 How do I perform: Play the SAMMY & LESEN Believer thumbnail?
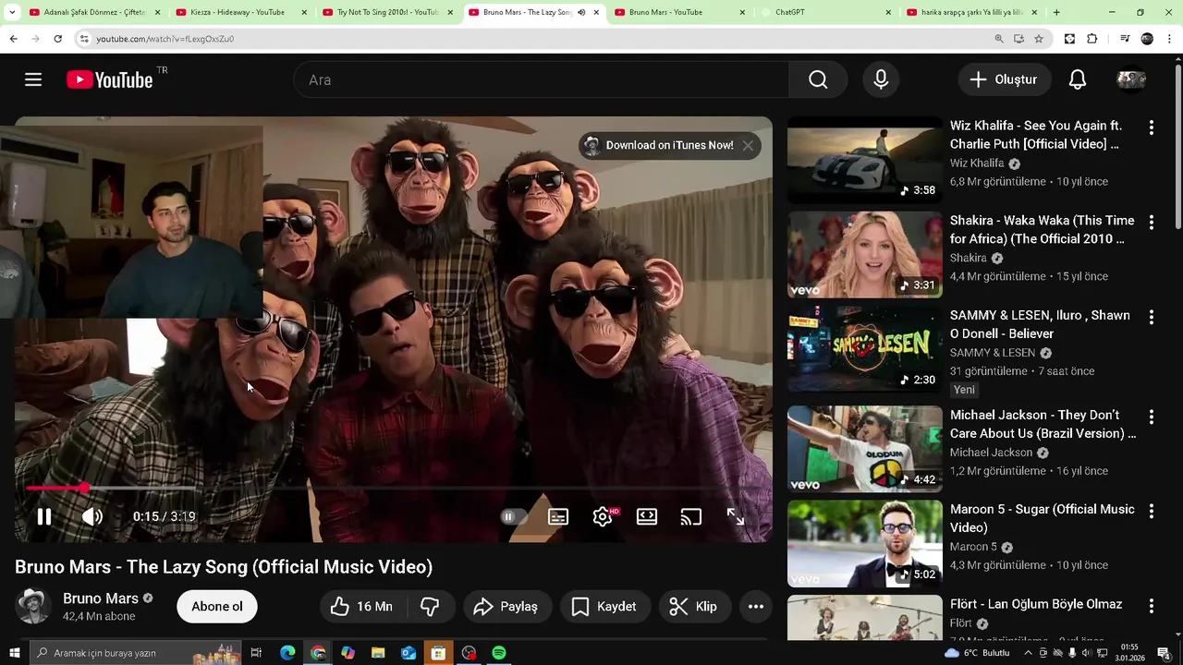(x=865, y=349)
